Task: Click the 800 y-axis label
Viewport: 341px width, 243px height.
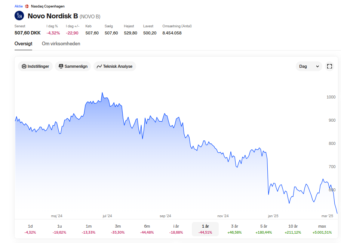Action: [332, 143]
